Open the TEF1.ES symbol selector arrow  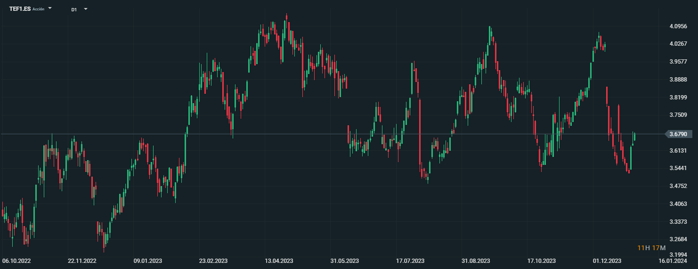point(50,8)
